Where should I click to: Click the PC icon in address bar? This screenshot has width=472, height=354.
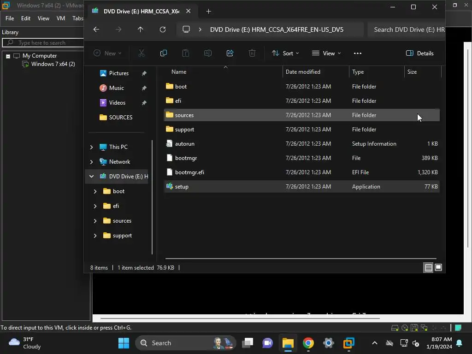pyautogui.click(x=186, y=29)
